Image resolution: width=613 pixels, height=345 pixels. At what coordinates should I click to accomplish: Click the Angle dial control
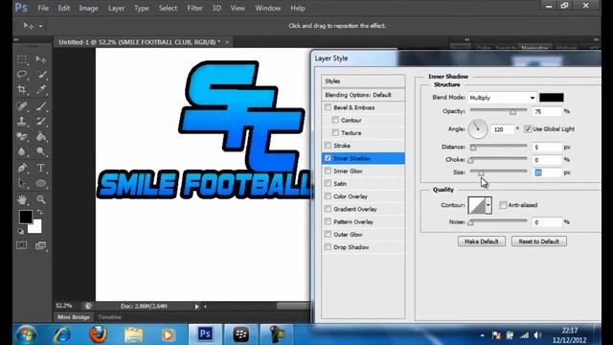pos(478,129)
